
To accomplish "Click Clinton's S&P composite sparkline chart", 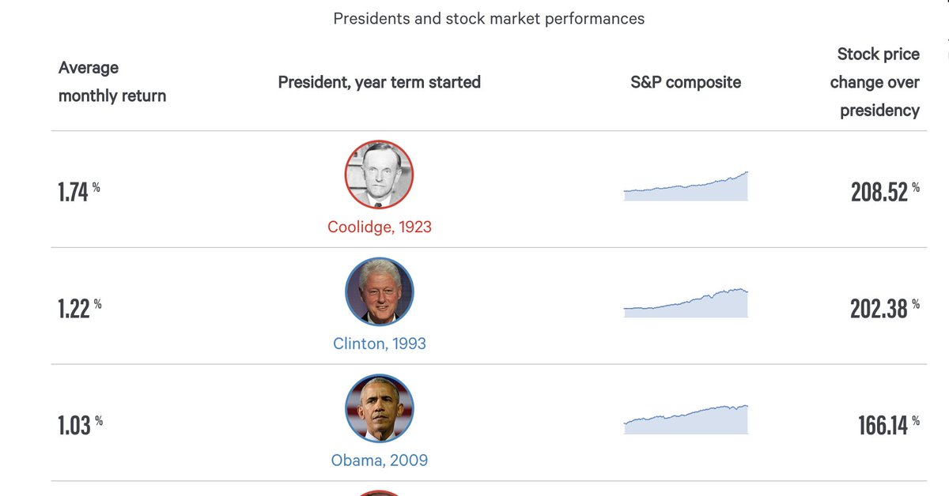I will point(686,303).
